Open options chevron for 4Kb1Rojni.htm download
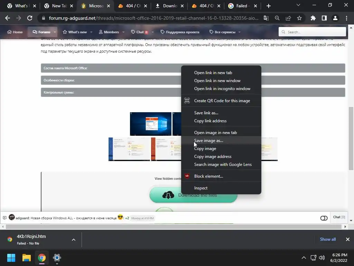This screenshot has width=354, height=266. [74, 240]
